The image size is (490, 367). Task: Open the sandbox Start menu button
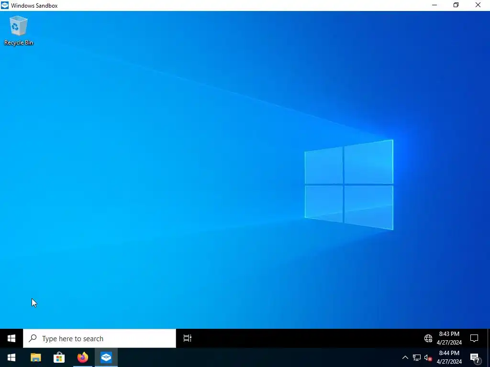(11, 338)
